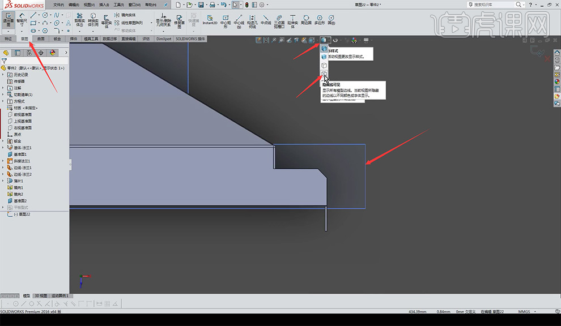
Task: Open the 工具 menu in the menu bar
Action: pos(118,5)
